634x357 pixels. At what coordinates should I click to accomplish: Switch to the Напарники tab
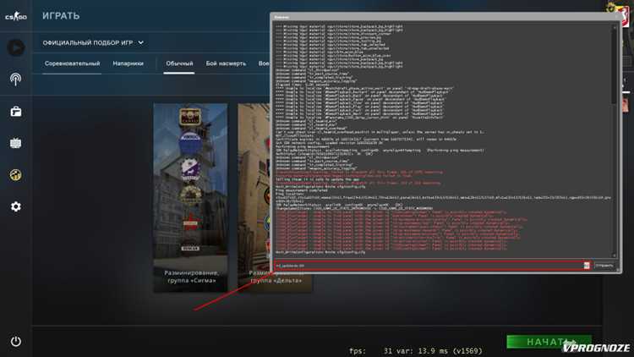[x=128, y=63]
